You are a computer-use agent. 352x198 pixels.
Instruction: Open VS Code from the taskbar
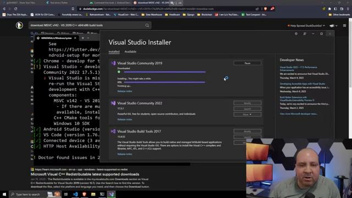pos(75,194)
